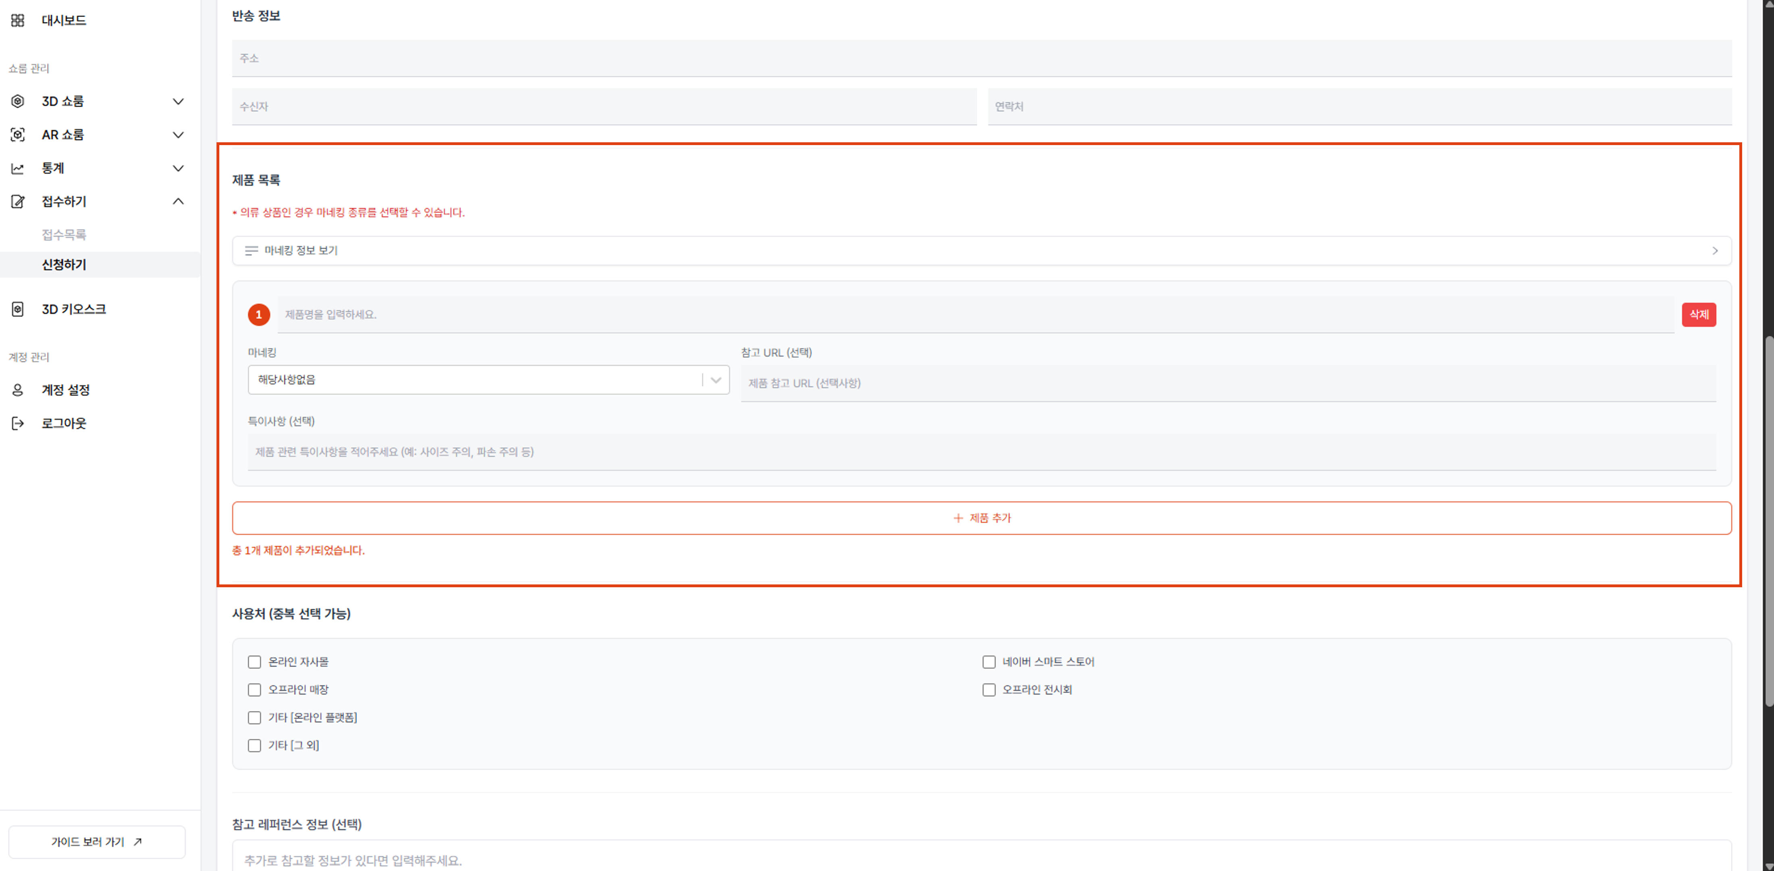
Task: Click the vertical page scrollbar thumb
Action: (x=1768, y=521)
